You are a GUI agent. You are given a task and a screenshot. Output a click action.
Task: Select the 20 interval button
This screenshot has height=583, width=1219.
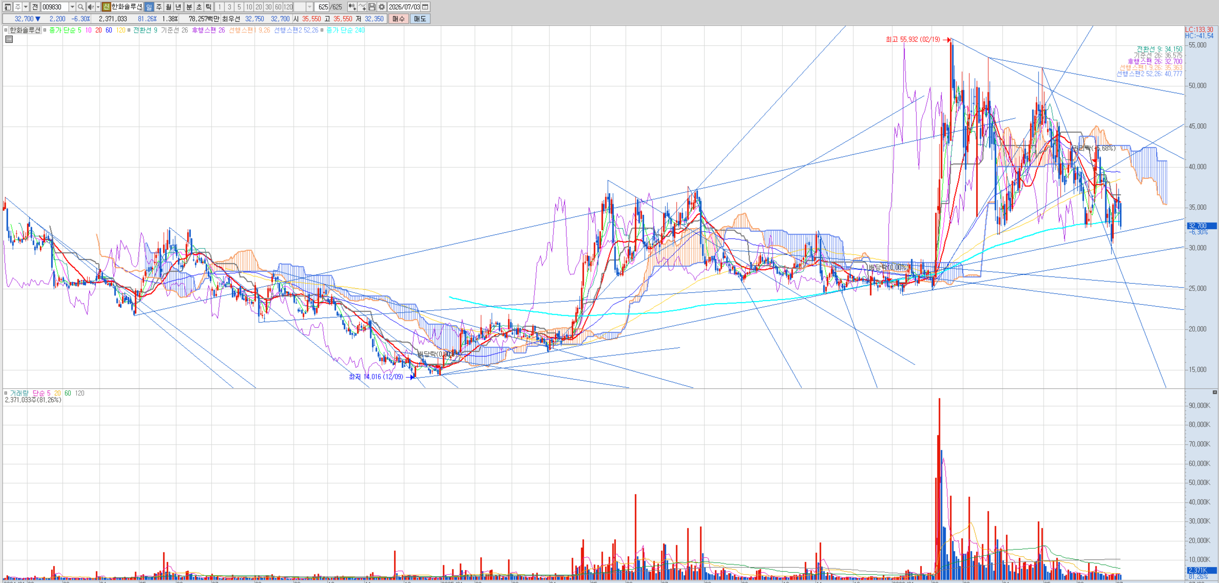click(x=259, y=7)
